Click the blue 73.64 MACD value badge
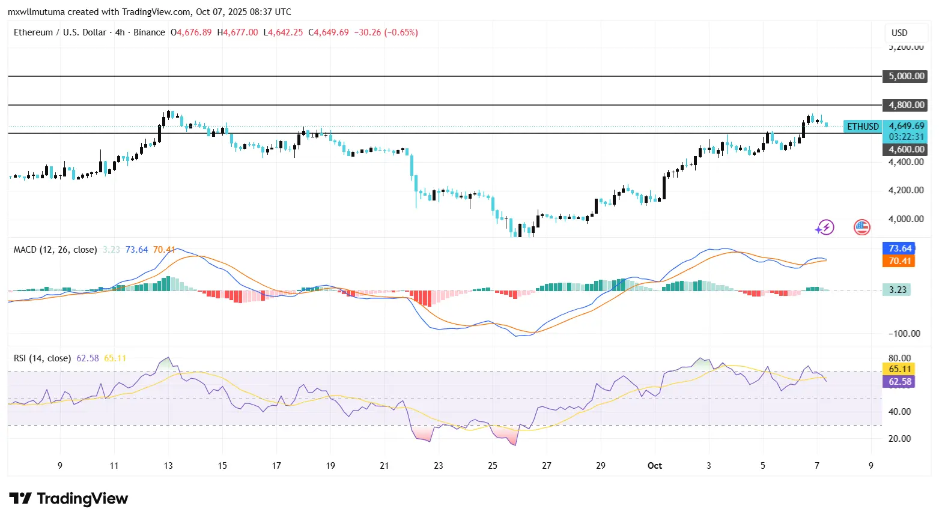 pyautogui.click(x=899, y=248)
